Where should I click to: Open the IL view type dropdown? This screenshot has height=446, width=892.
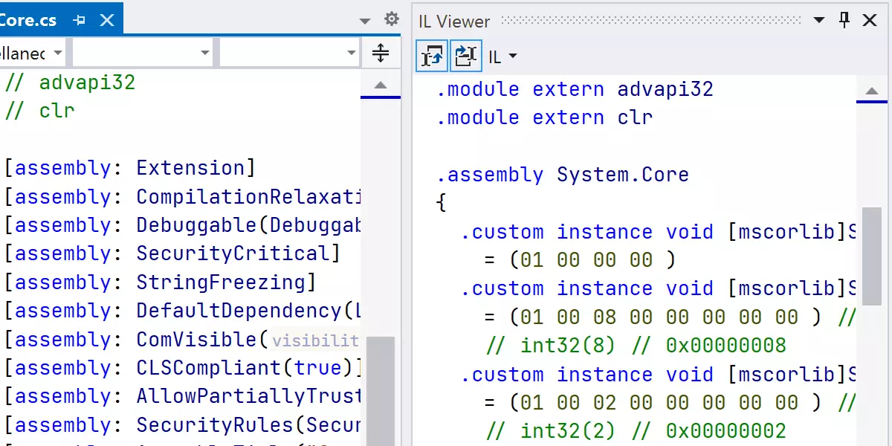[503, 56]
